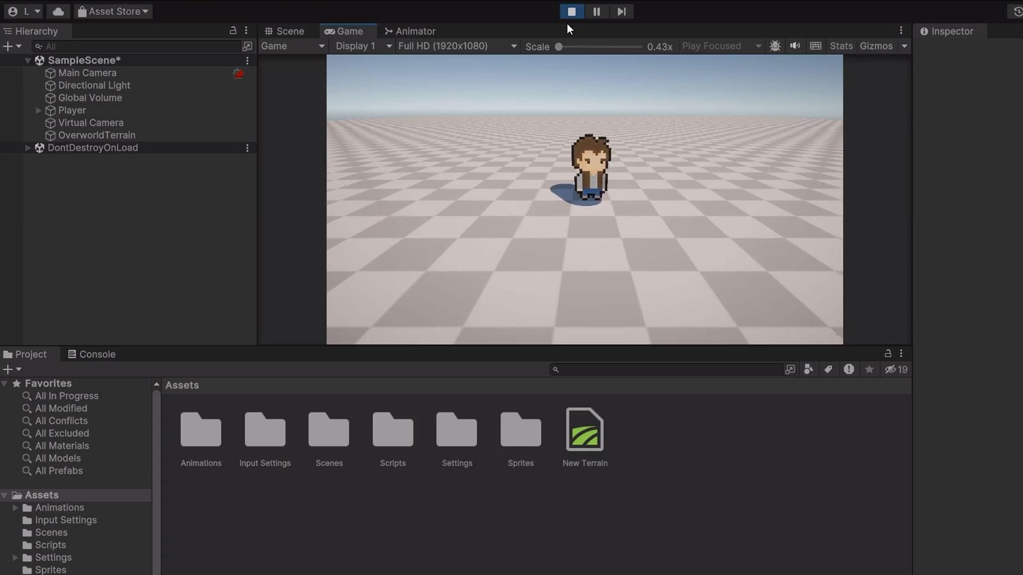Switch to the Console tab
1023x575 pixels.
pyautogui.click(x=92, y=355)
